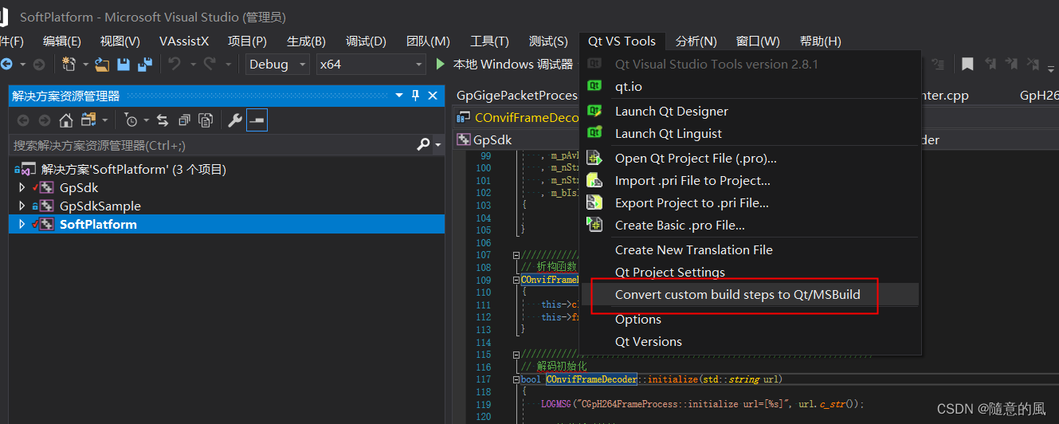Click the Collapse All icon in Solution Explorer
The image size is (1059, 424).
pos(184,120)
